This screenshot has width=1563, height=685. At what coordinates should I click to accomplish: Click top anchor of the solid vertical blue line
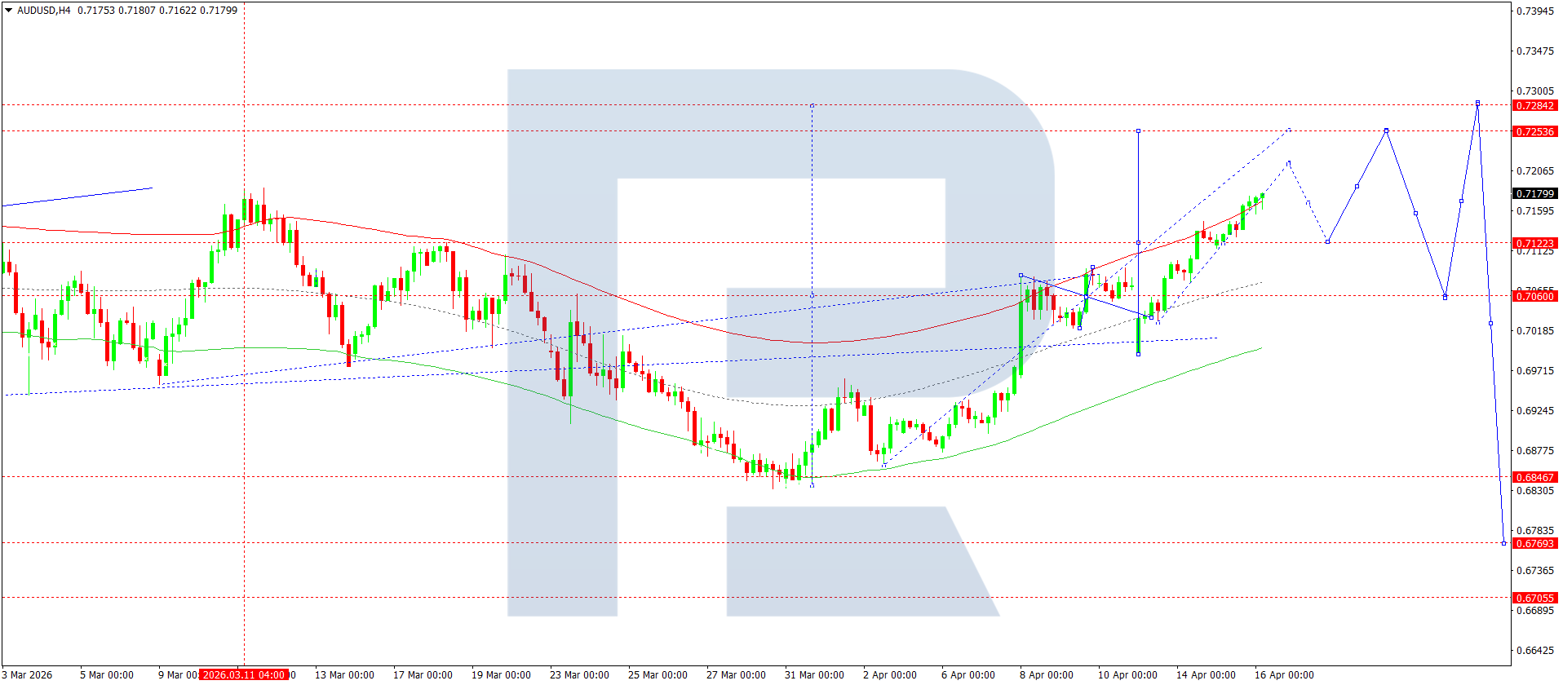tap(1138, 130)
